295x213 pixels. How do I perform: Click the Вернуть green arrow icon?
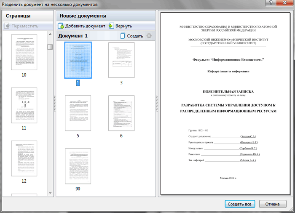(111, 26)
